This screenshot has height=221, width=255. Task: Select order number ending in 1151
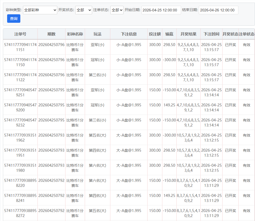point(20,47)
